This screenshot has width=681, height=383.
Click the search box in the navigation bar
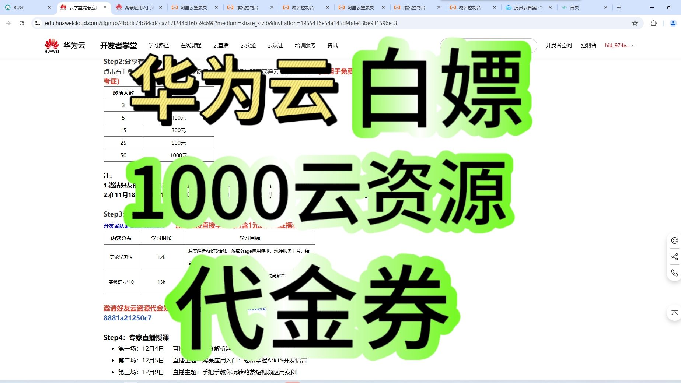click(488, 45)
